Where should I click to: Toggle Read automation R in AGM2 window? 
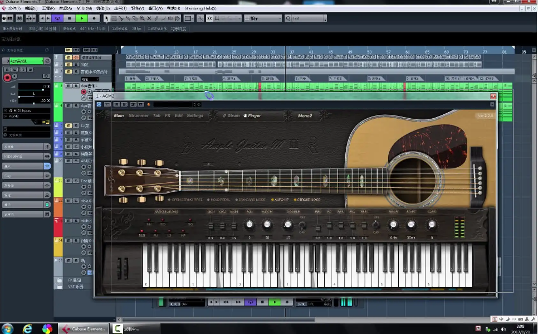[116, 104]
